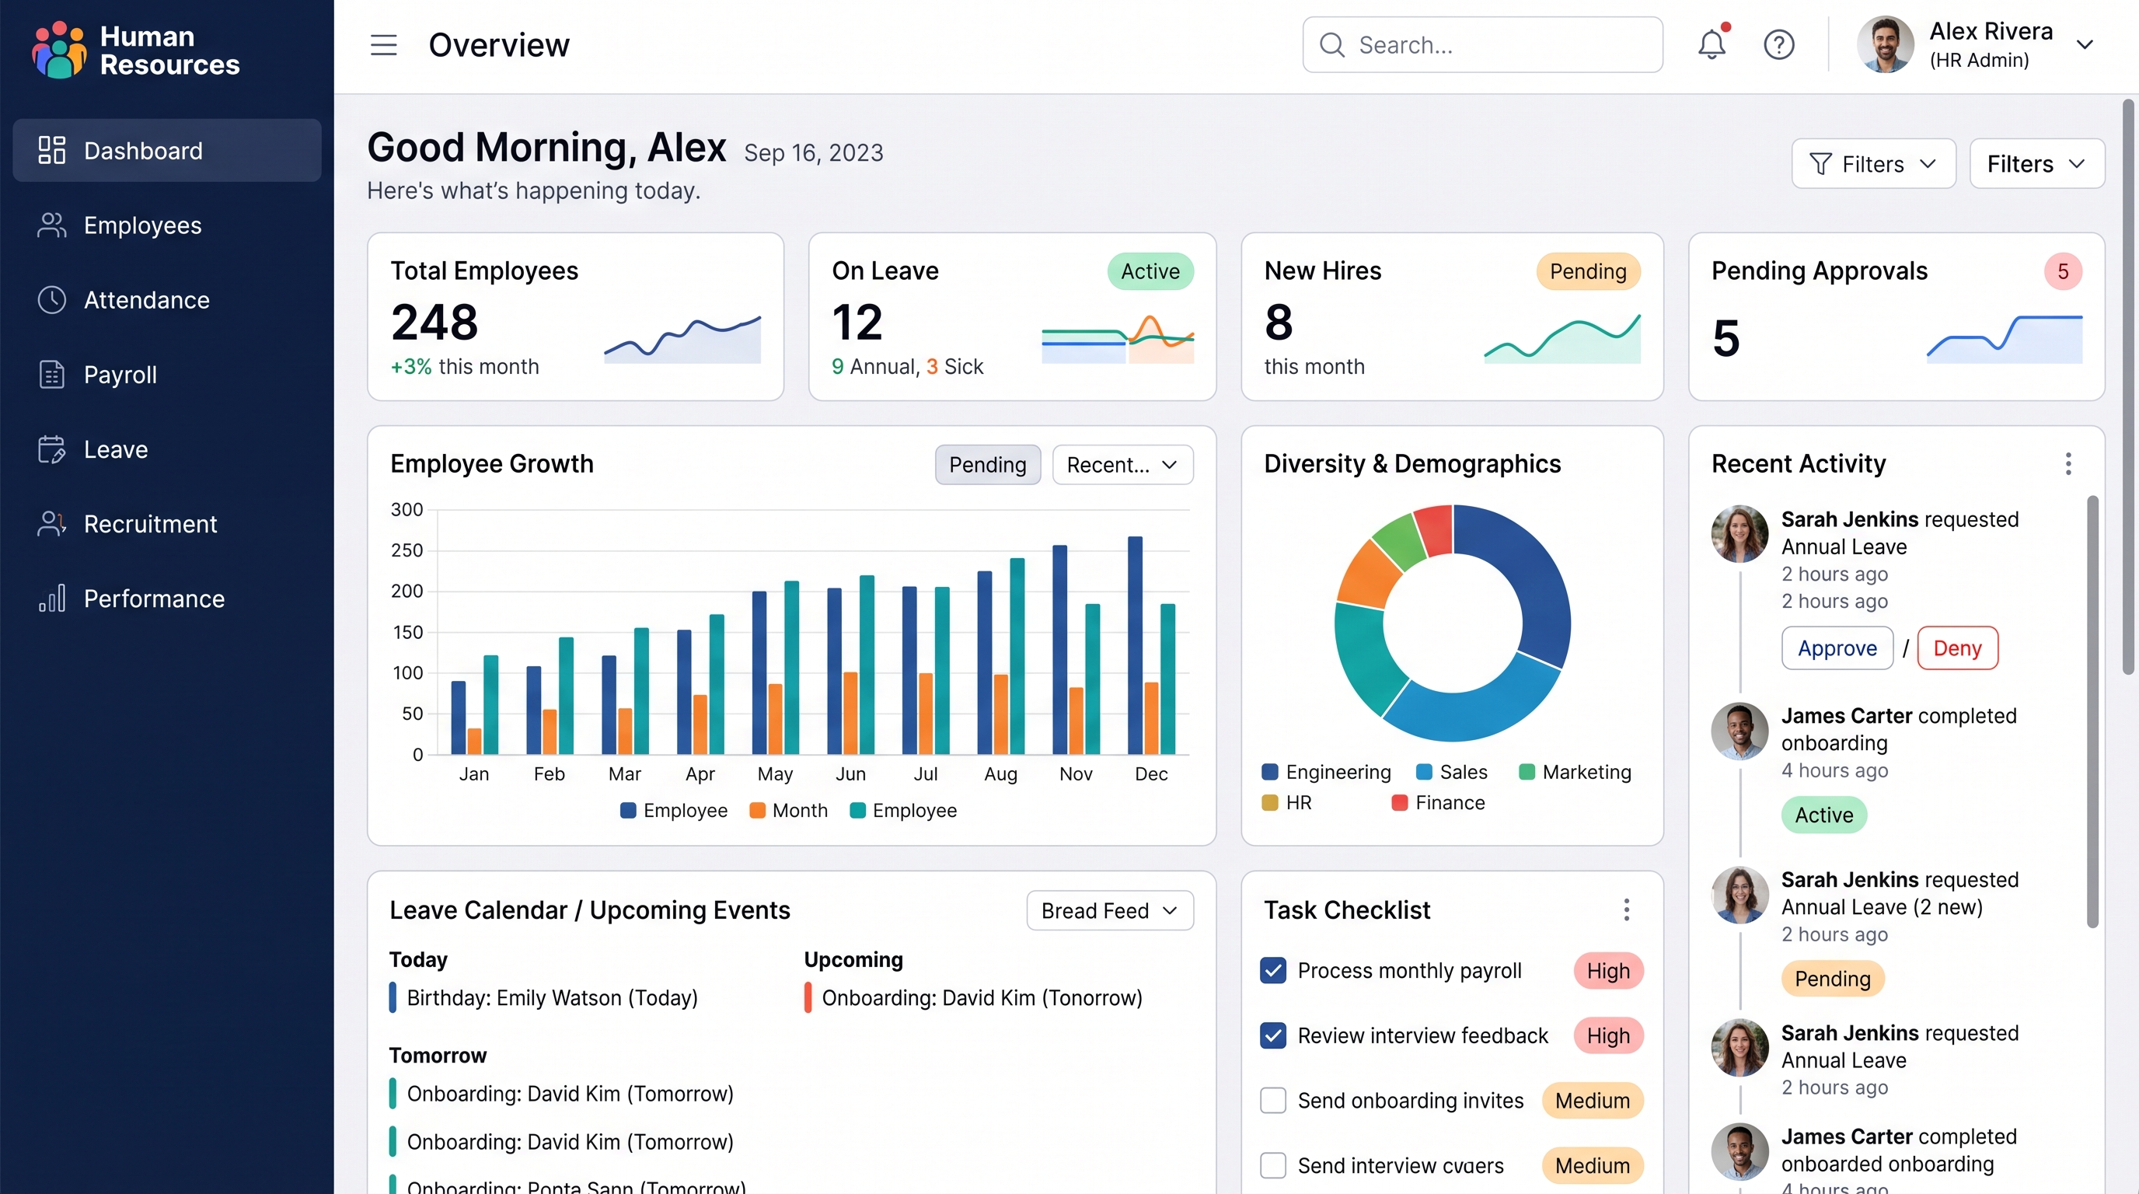Click the Leave calendar icon
The height and width of the screenshot is (1194, 2139).
click(51, 449)
